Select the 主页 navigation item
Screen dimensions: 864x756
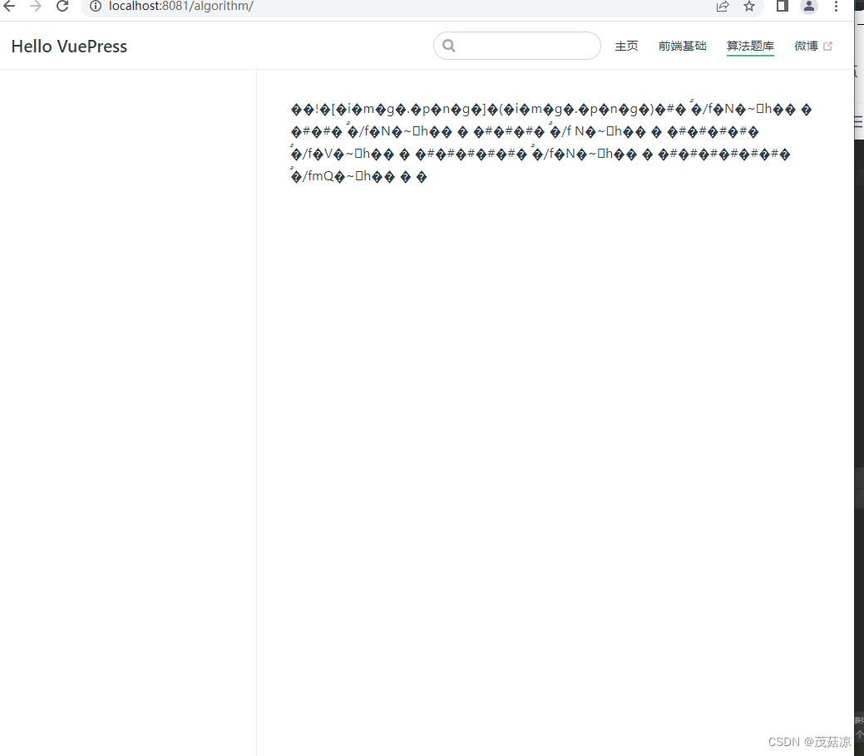(x=626, y=46)
